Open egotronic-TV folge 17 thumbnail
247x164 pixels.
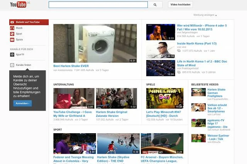pos(198,123)
